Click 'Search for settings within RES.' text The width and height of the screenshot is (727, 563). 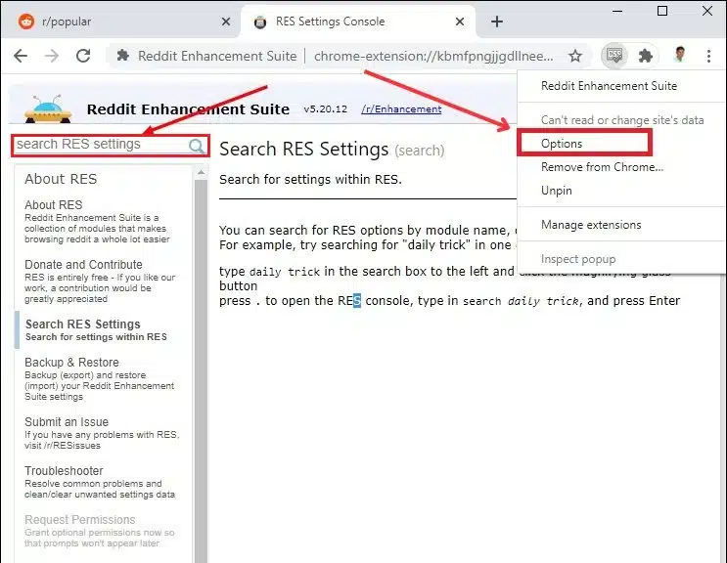click(310, 179)
